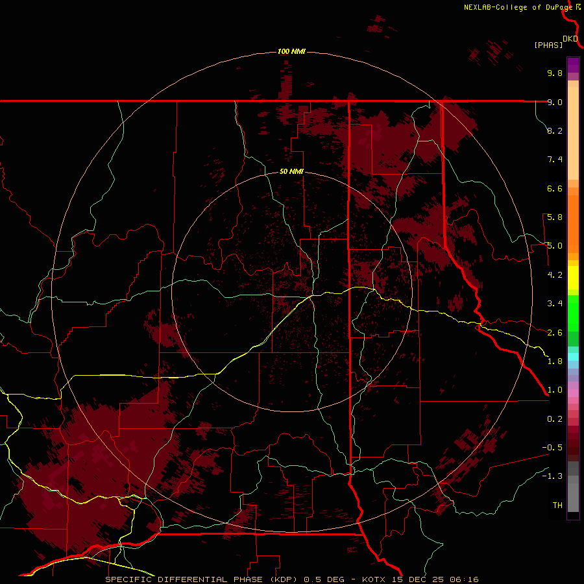Click the 8.2 value on the legend
Screen dimensions: 584x584
(555, 130)
